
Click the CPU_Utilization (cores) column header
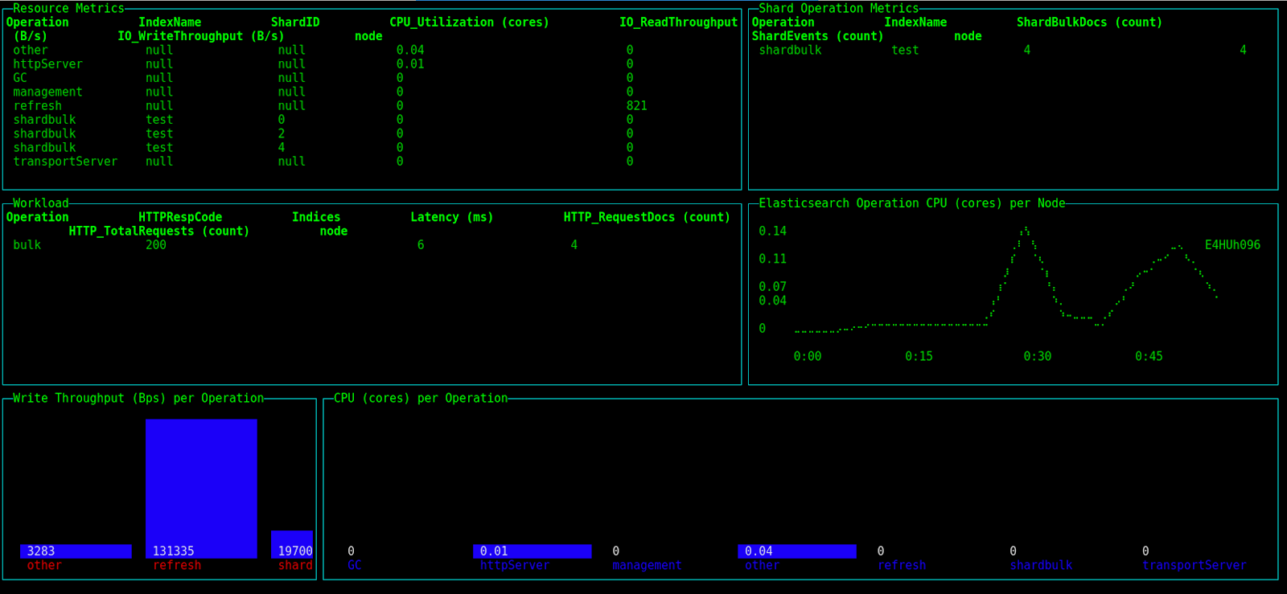(469, 23)
